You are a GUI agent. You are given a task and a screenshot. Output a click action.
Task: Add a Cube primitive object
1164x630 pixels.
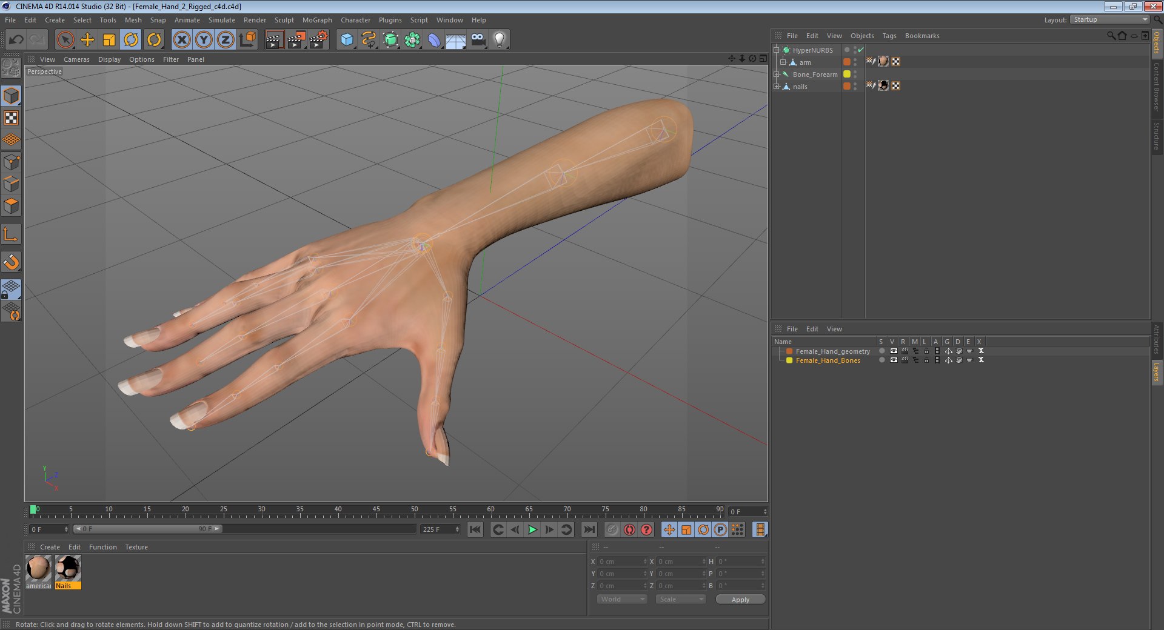tap(346, 40)
